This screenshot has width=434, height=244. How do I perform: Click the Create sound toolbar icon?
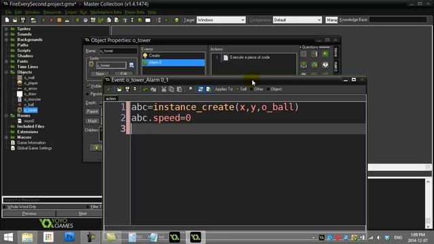click(x=85, y=20)
